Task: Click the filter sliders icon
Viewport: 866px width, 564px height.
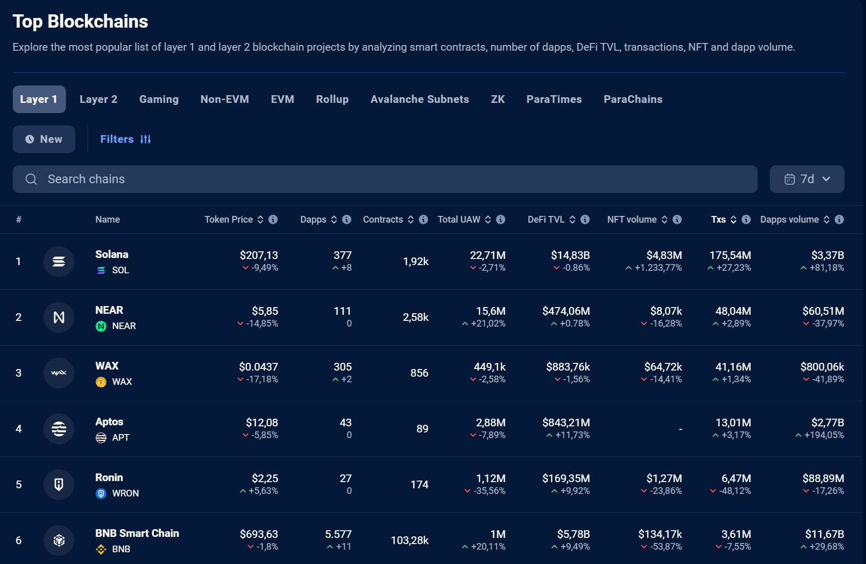Action: point(146,139)
